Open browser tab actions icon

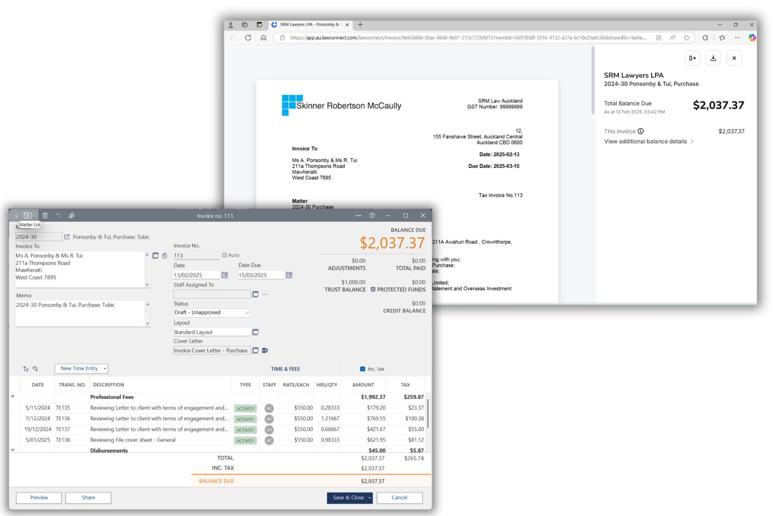tap(259, 25)
